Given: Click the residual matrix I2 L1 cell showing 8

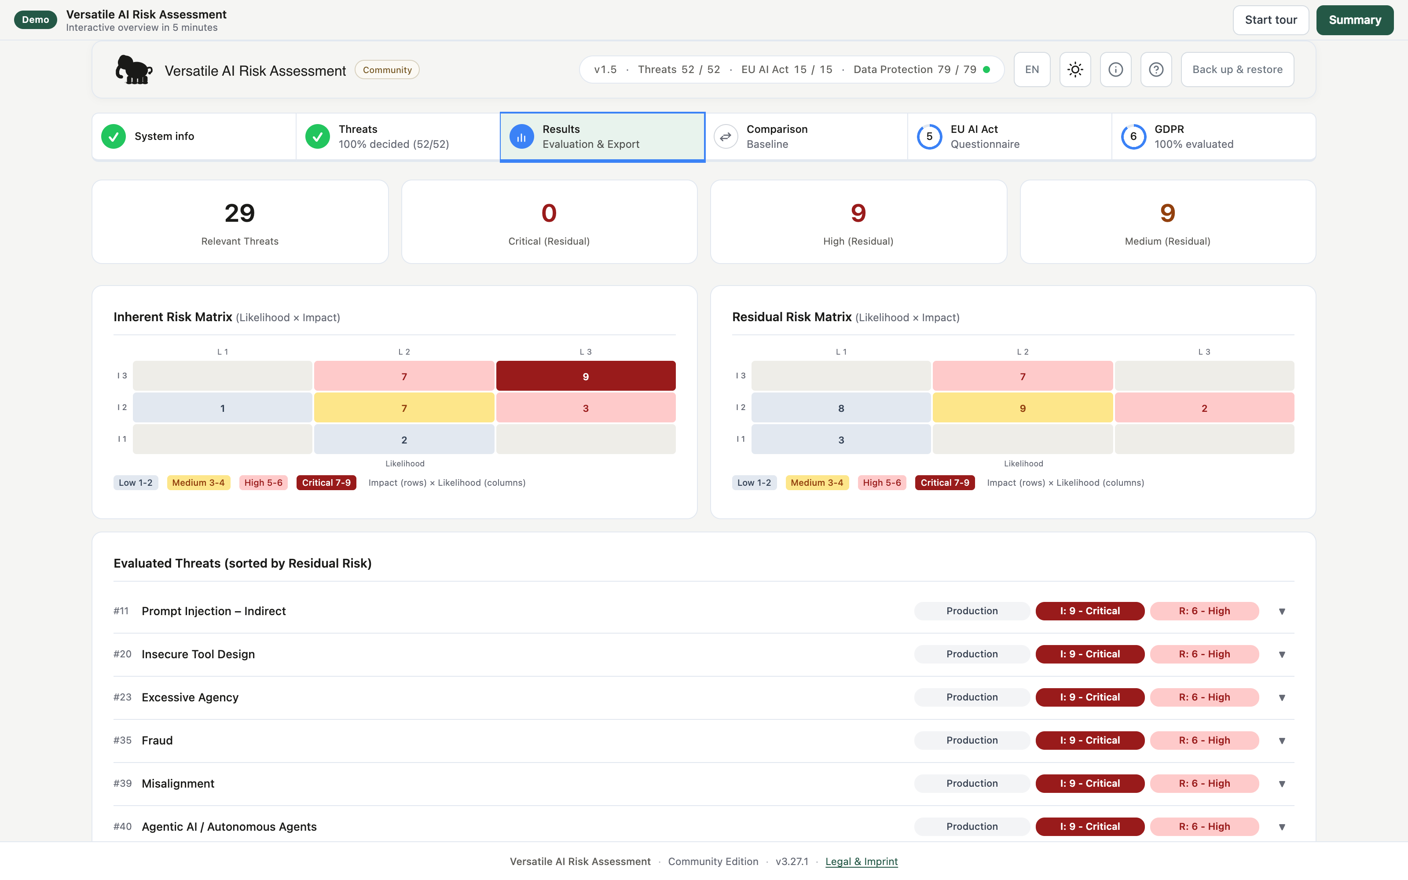Looking at the screenshot, I should tap(841, 408).
